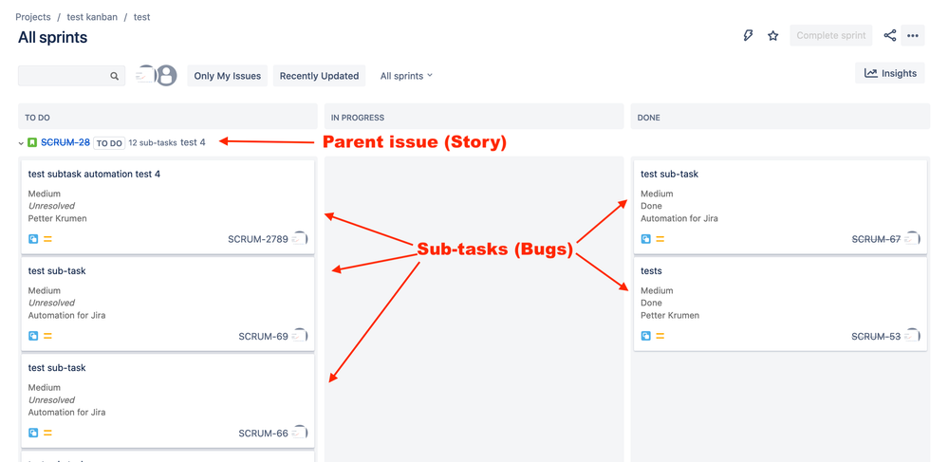The height and width of the screenshot is (462, 948).
Task: Click the green story icon of SCRUM-28
Action: (x=32, y=142)
